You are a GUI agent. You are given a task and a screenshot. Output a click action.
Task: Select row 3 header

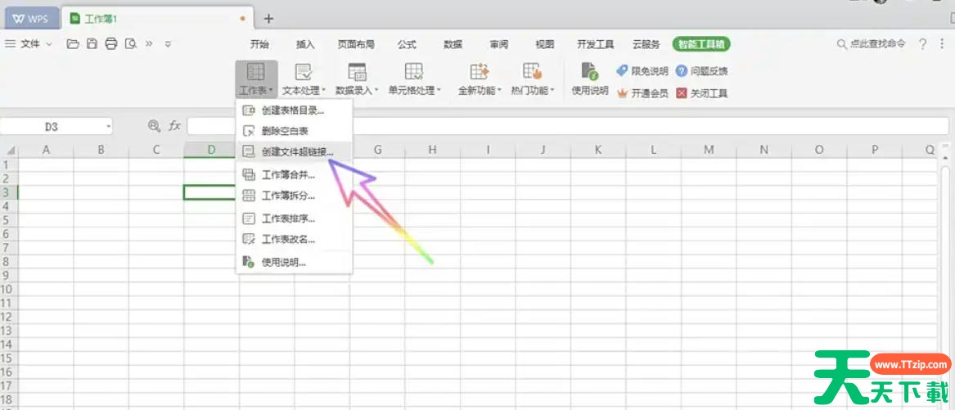[x=8, y=192]
